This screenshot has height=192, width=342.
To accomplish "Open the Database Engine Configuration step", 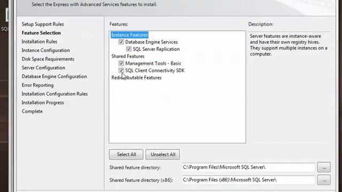I will coord(55,76).
